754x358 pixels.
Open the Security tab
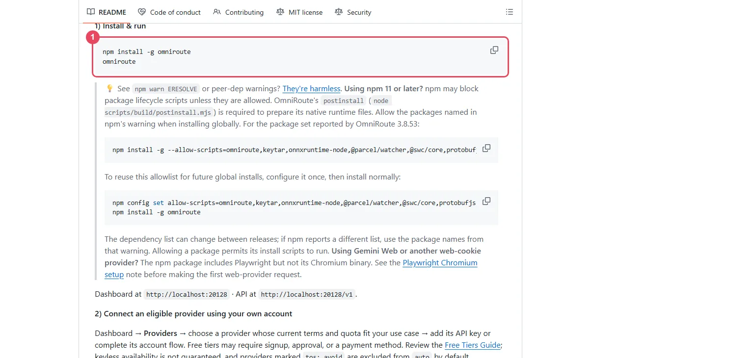click(353, 12)
